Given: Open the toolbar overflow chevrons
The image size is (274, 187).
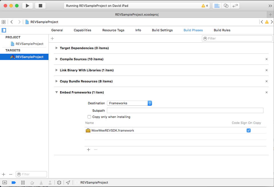Looking at the screenshot, I should (x=270, y=6).
